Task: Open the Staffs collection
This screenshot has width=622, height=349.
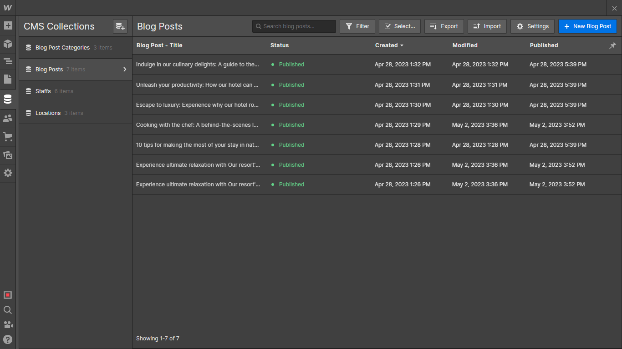Action: coord(43,91)
